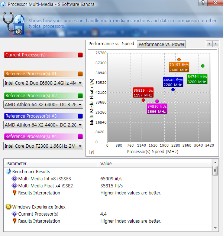Click the tab scroll right arrow
Screen dimensions: 223x236
[x=216, y=44]
